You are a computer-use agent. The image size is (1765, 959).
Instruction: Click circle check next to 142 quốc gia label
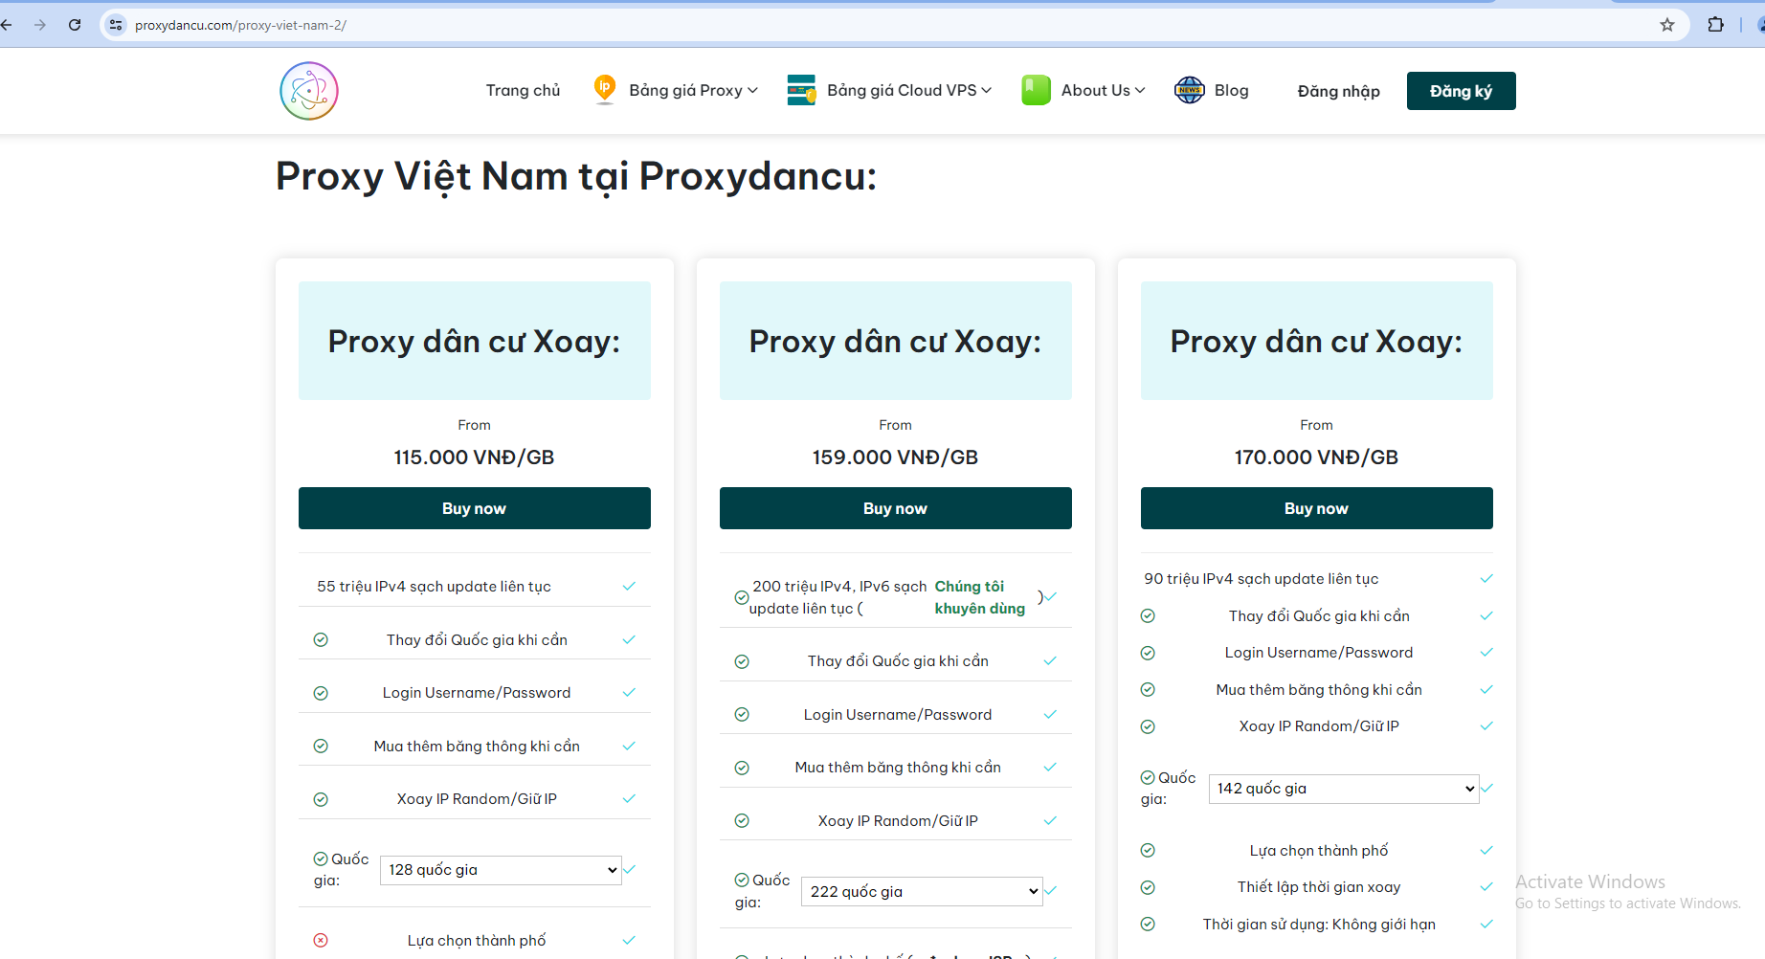click(x=1148, y=777)
